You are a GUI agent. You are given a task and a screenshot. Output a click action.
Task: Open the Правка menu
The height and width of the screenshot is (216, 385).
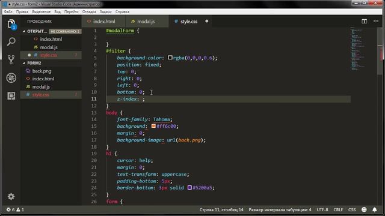pyautogui.click(x=22, y=11)
